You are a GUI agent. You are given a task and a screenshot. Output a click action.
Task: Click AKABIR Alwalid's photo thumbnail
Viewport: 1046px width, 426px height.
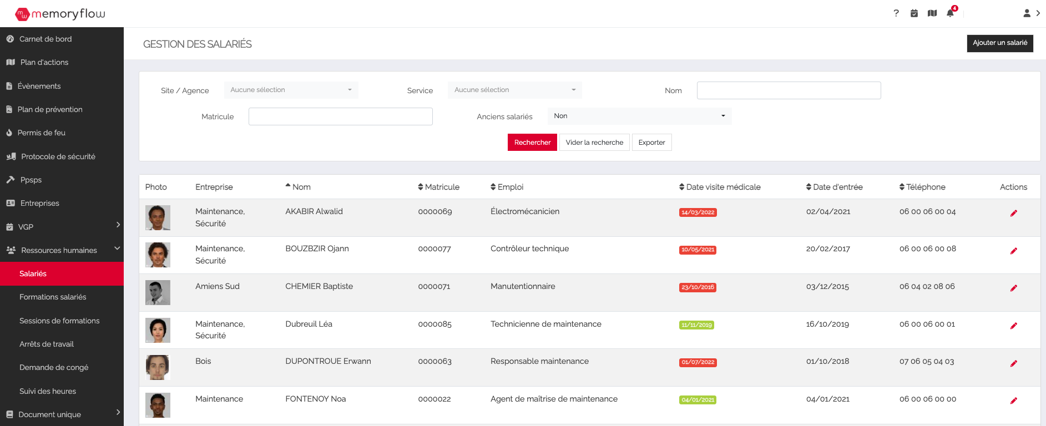tap(158, 217)
